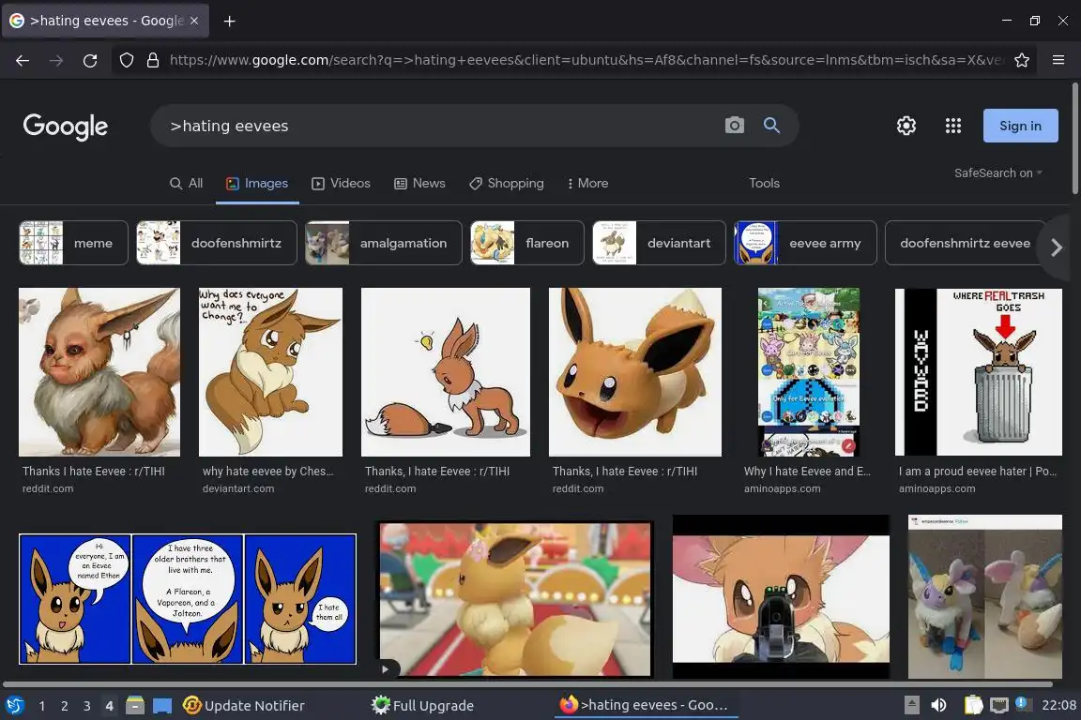Open open-mouthed Eevee figurine thumbnail
Image resolution: width=1081 pixels, height=720 pixels.
click(x=635, y=372)
